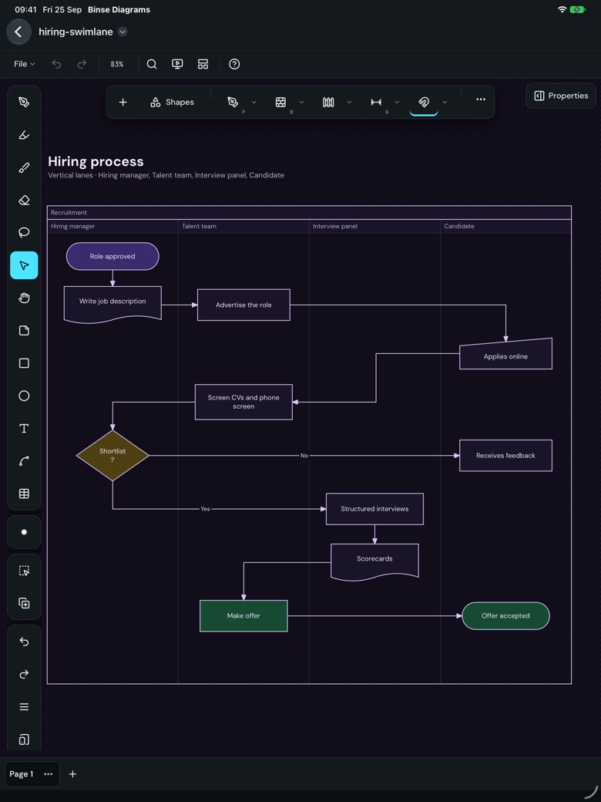601x802 pixels.
Task: Select the sticky note tool
Action: [x=24, y=330]
